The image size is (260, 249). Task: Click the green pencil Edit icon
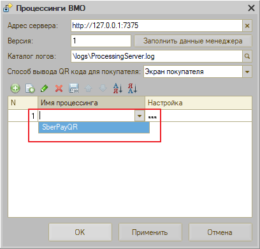[x=45, y=88]
